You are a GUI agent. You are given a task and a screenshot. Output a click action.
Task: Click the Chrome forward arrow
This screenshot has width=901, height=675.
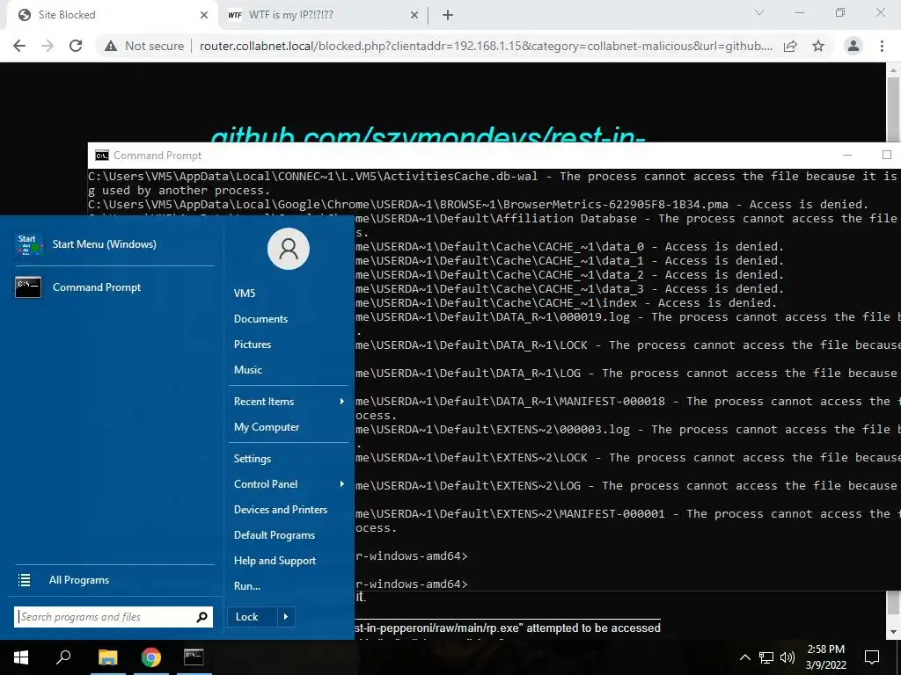click(x=48, y=46)
